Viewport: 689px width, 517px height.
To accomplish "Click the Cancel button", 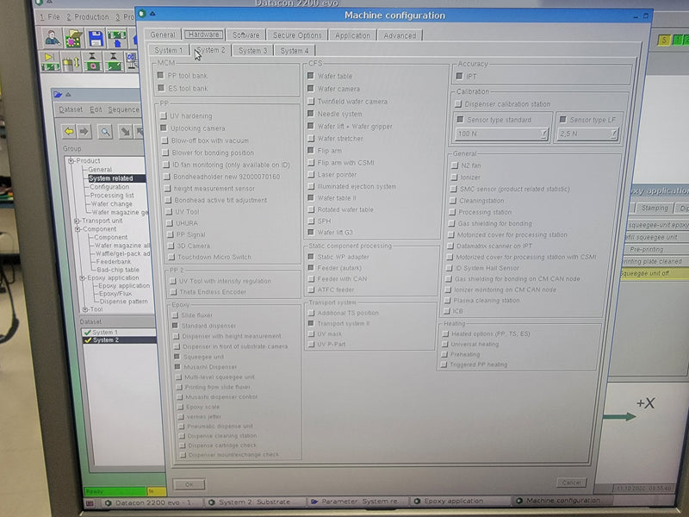I will [571, 483].
